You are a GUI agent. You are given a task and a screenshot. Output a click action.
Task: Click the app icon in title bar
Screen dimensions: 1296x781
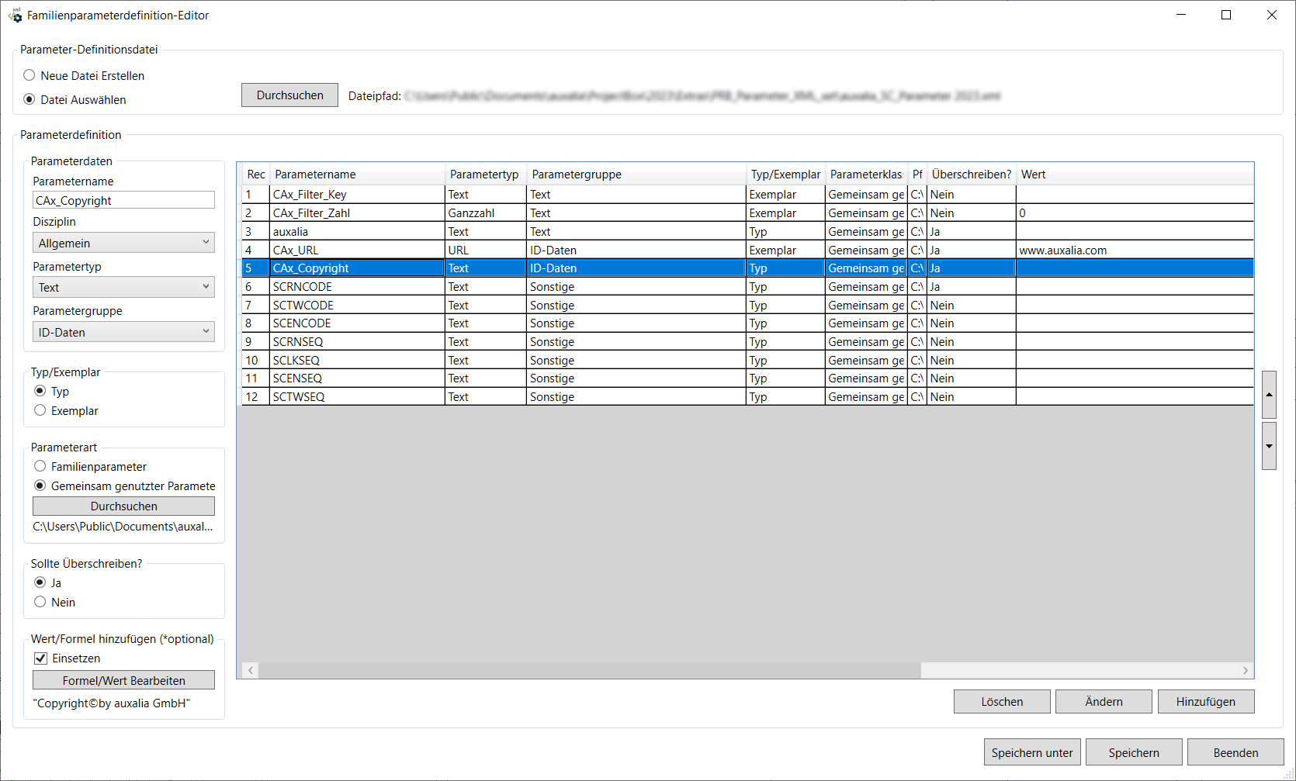[15, 16]
